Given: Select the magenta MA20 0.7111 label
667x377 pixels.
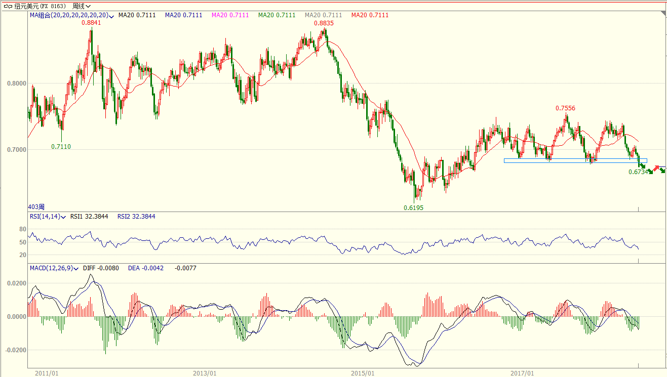Looking at the screenshot, I should click(230, 15).
